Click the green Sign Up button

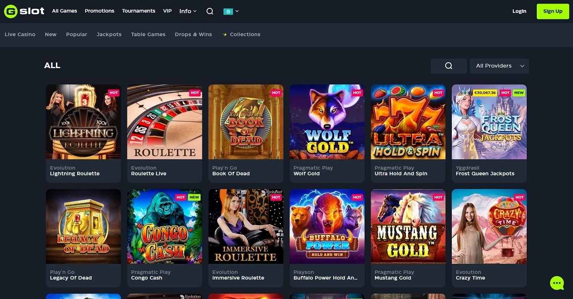pyautogui.click(x=553, y=11)
